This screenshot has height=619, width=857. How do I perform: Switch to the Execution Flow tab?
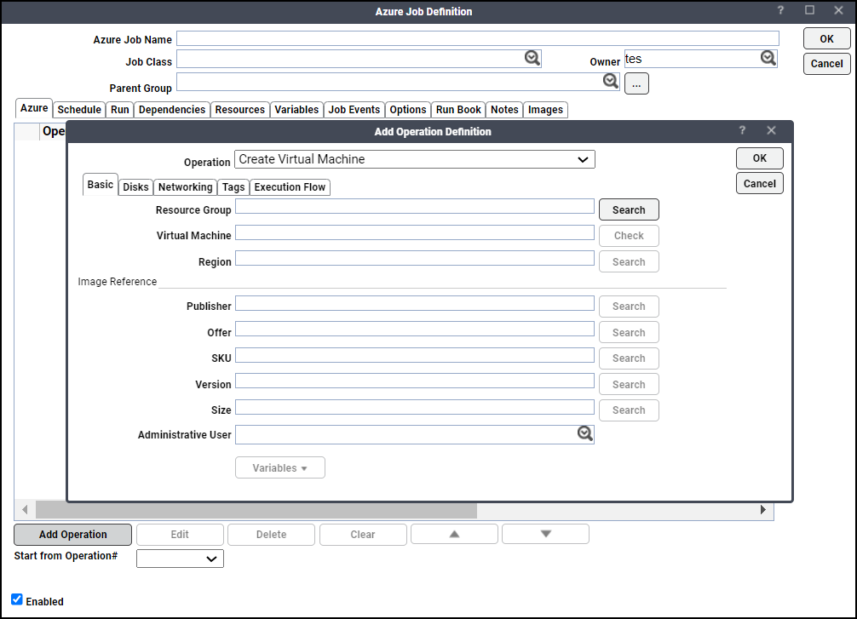coord(290,187)
